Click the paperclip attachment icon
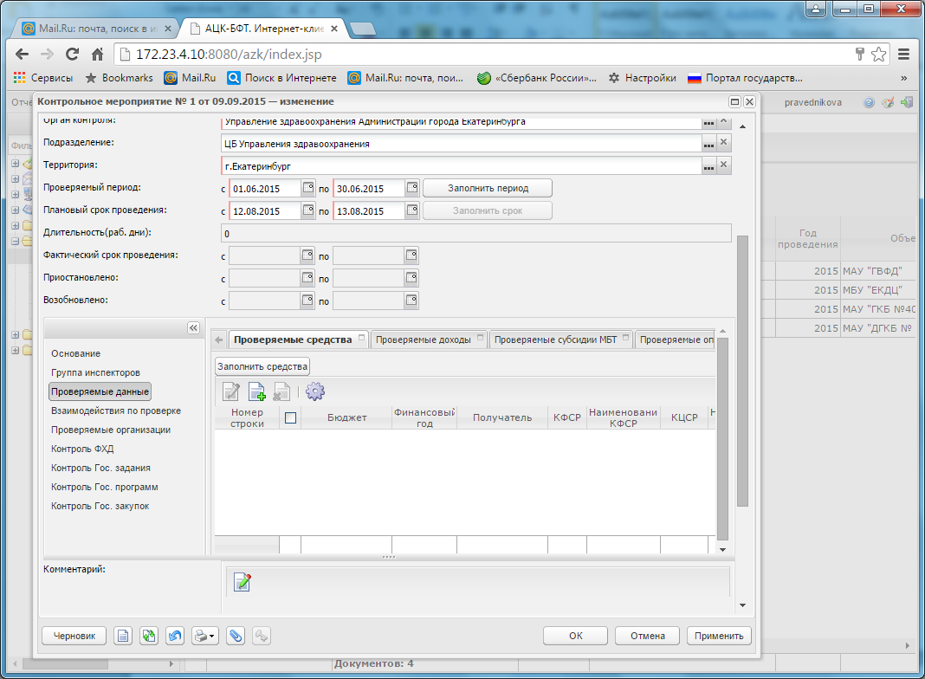The width and height of the screenshot is (925, 679). pos(236,636)
